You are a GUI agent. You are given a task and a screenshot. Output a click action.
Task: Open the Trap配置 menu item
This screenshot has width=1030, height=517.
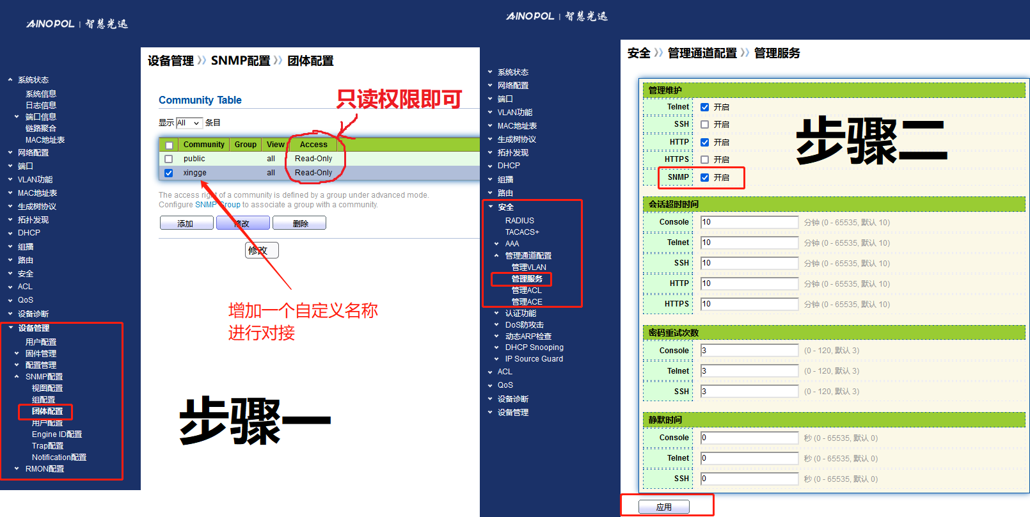click(47, 446)
